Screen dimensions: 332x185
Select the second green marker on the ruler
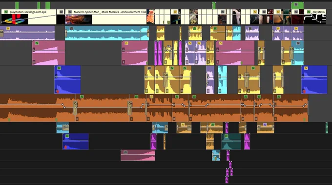coord(39,5)
